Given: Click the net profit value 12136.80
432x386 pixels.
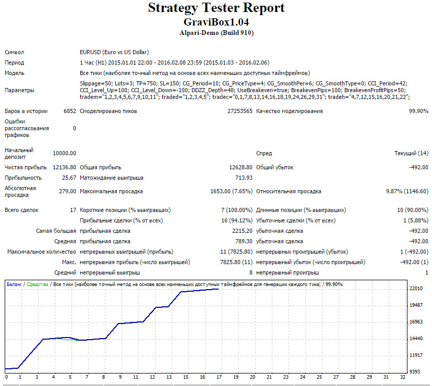Looking at the screenshot, I should coord(65,167).
